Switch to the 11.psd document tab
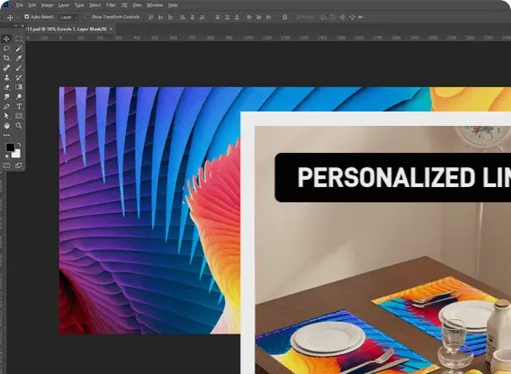Screen dimensions: 511x374 (67, 29)
